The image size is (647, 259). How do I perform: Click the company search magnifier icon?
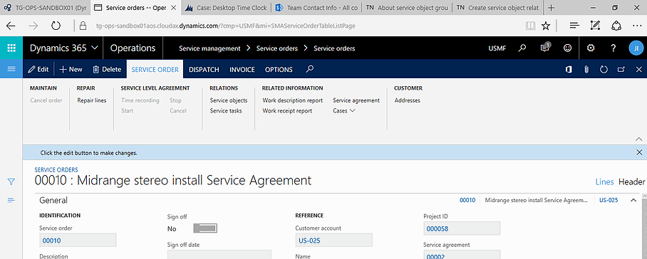pos(522,48)
